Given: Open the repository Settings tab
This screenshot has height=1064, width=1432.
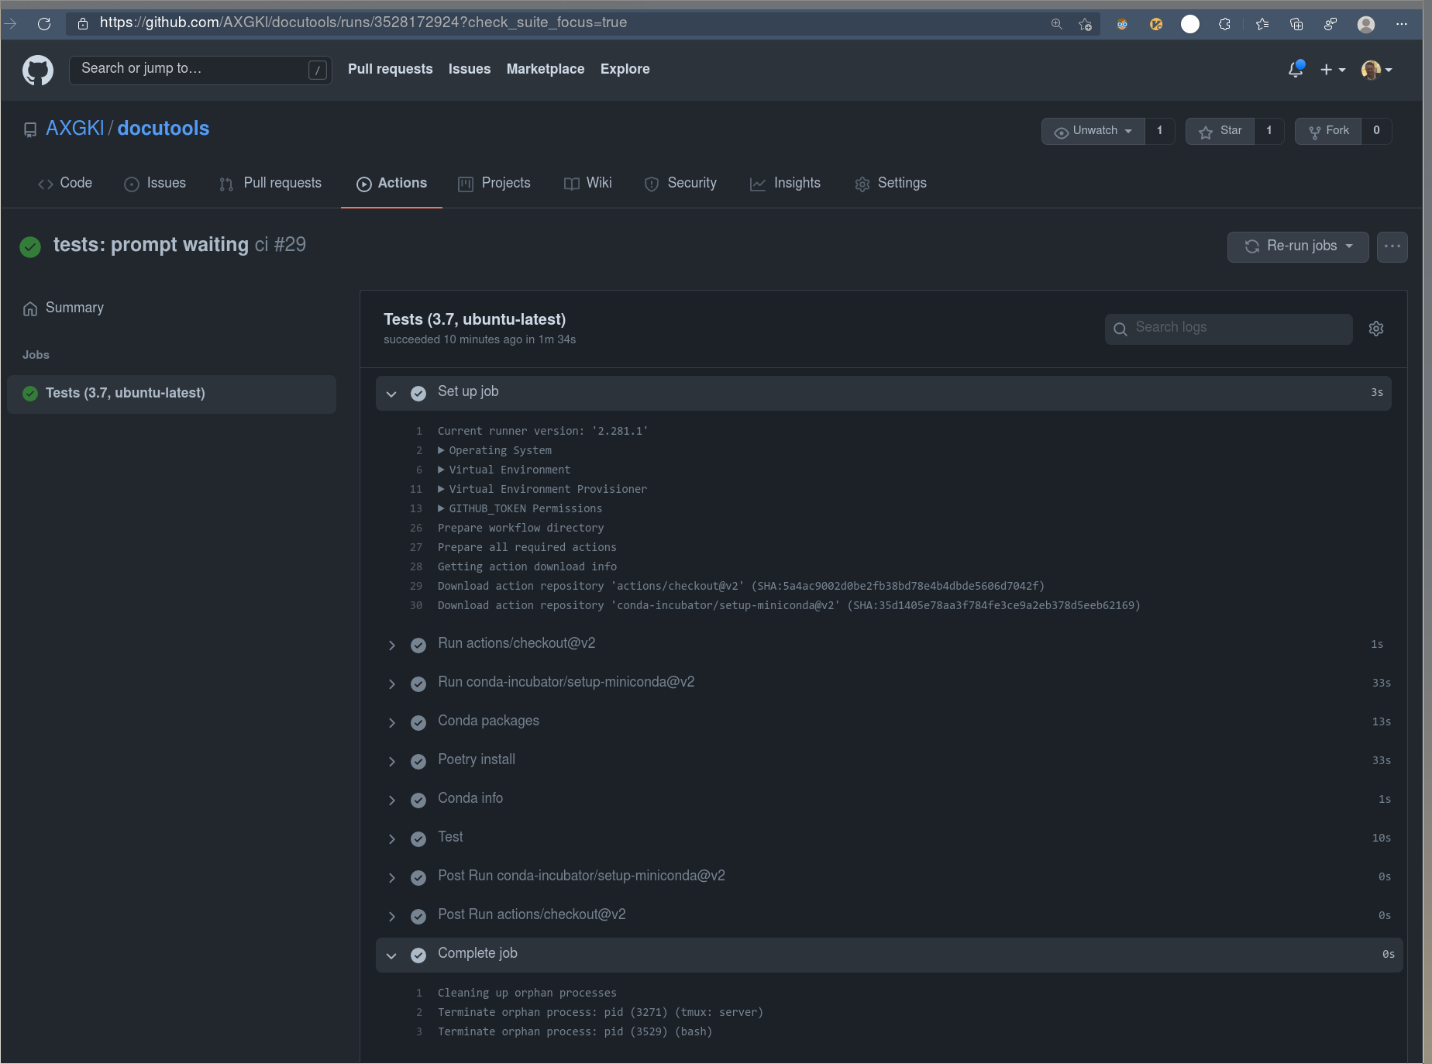Looking at the screenshot, I should [x=891, y=184].
